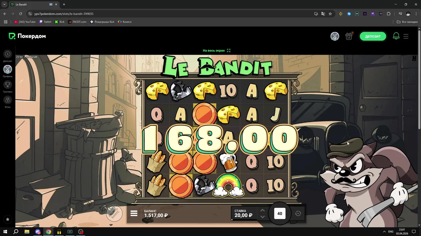This screenshot has height=236, width=421.
Task: Click the beer mug symbol on reels
Action: [228, 162]
